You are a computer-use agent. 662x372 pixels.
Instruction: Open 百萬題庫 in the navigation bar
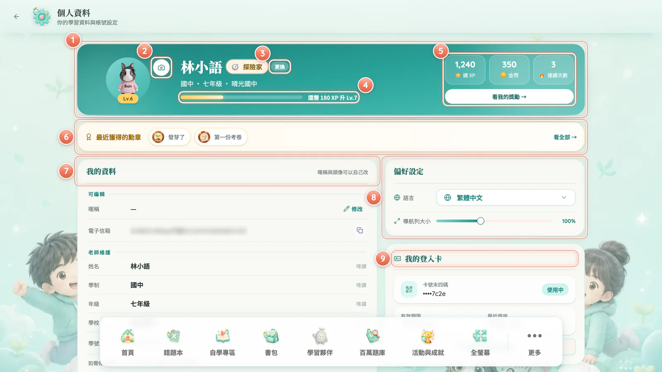pos(372,342)
